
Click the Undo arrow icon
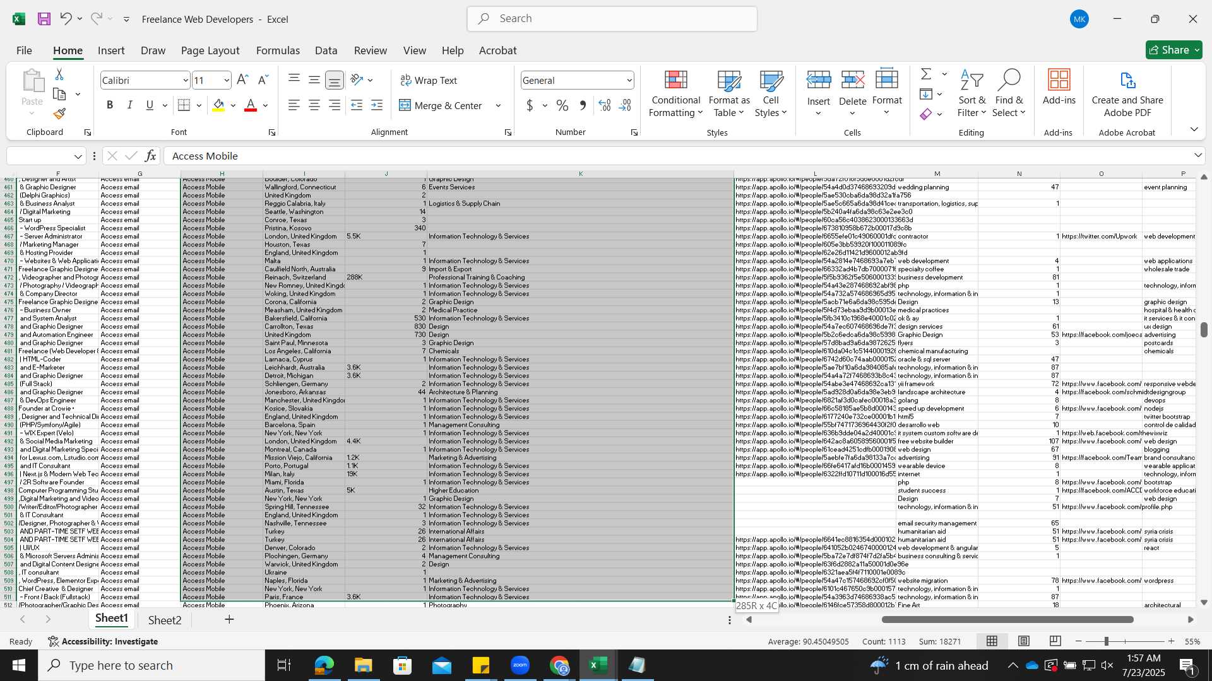66,19
